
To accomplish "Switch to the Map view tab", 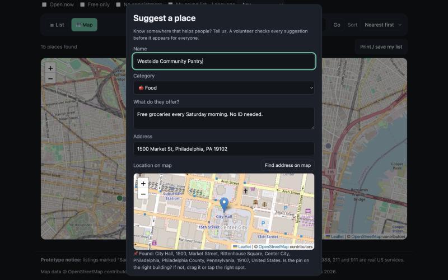I will [x=85, y=25].
